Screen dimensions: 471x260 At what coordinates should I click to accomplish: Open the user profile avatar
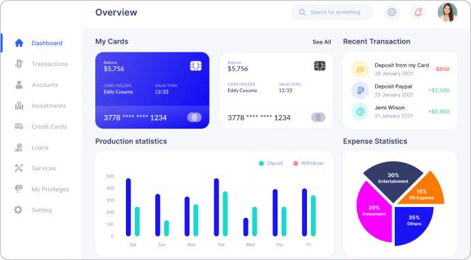pos(447,12)
